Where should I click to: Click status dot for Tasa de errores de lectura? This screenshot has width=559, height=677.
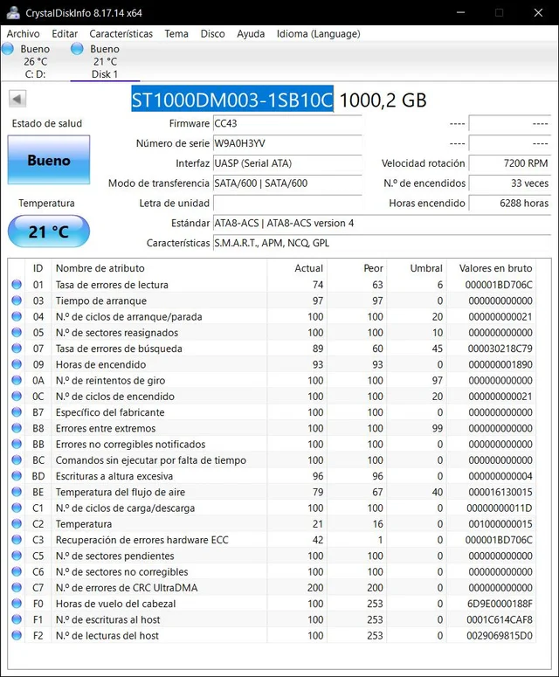coord(17,285)
